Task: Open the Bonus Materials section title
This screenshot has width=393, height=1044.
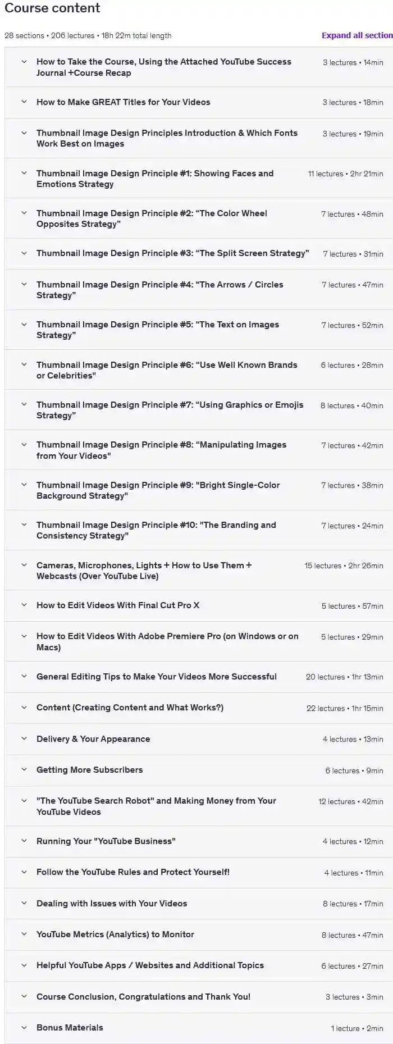Action: point(70,1028)
